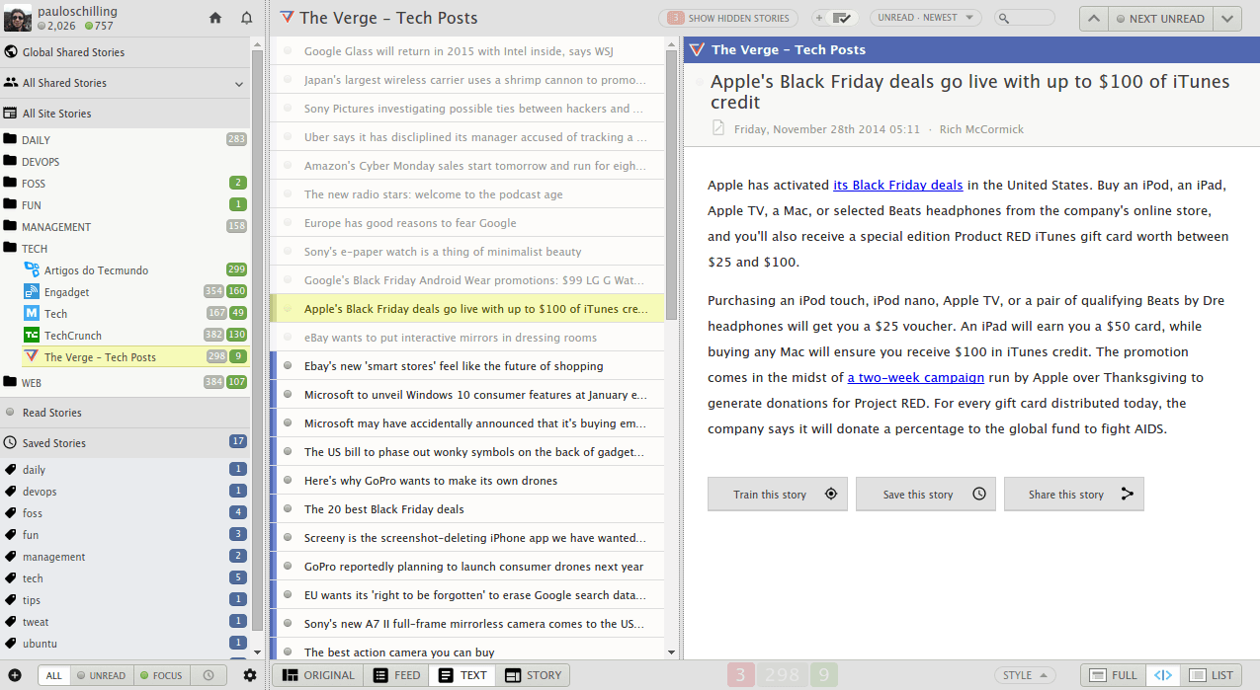Switch to Story view tab
Viewport: 1260px width, 690px height.
pos(534,675)
